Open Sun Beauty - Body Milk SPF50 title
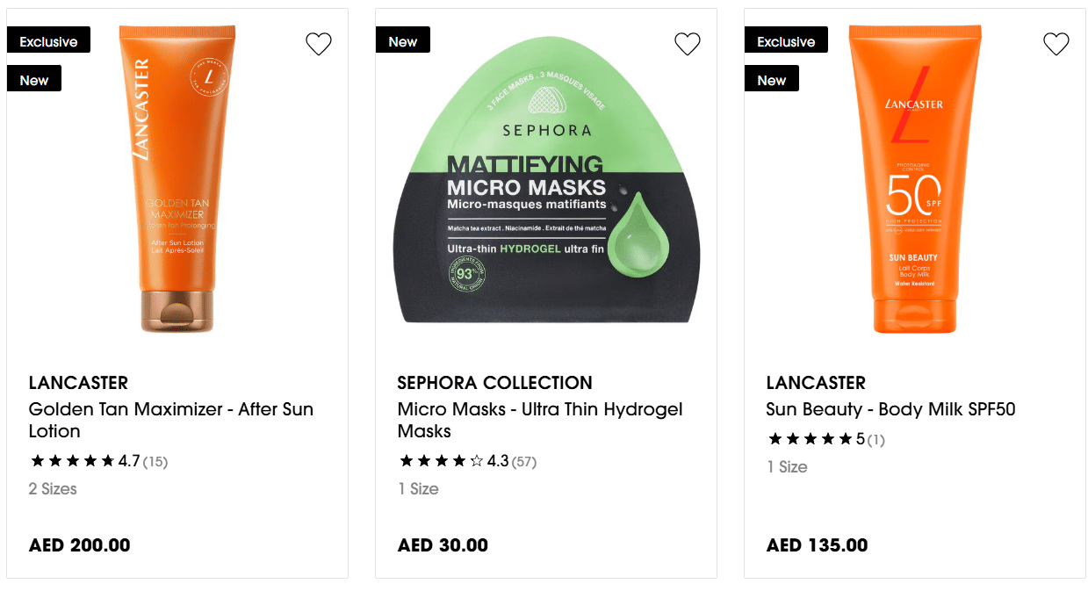The height and width of the screenshot is (591, 1088). tap(890, 409)
